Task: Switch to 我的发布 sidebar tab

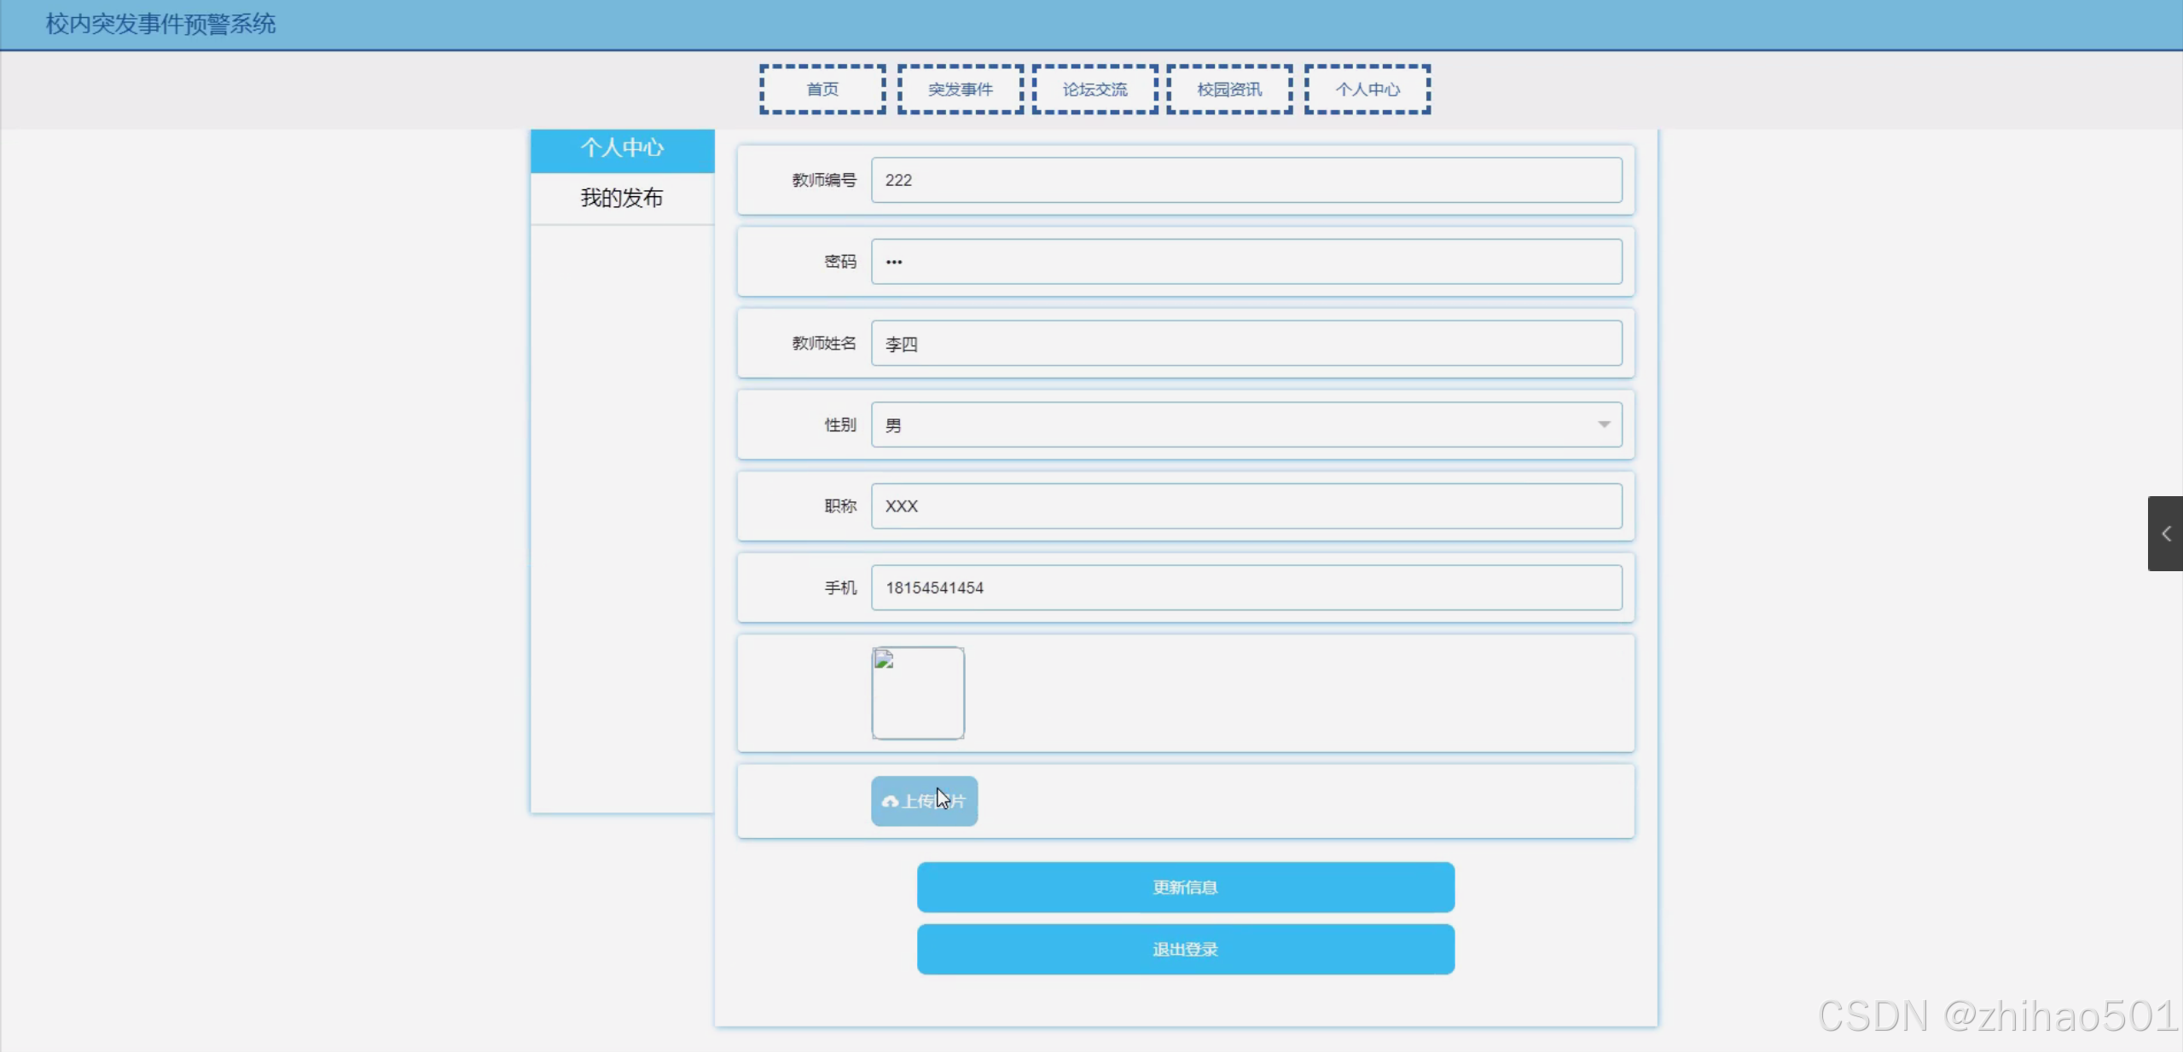Action: pyautogui.click(x=622, y=199)
